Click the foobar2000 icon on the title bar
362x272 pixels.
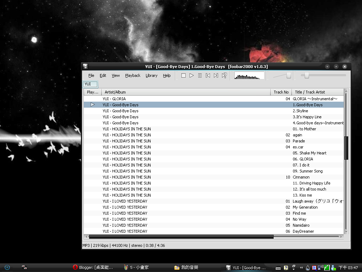(x=85, y=66)
